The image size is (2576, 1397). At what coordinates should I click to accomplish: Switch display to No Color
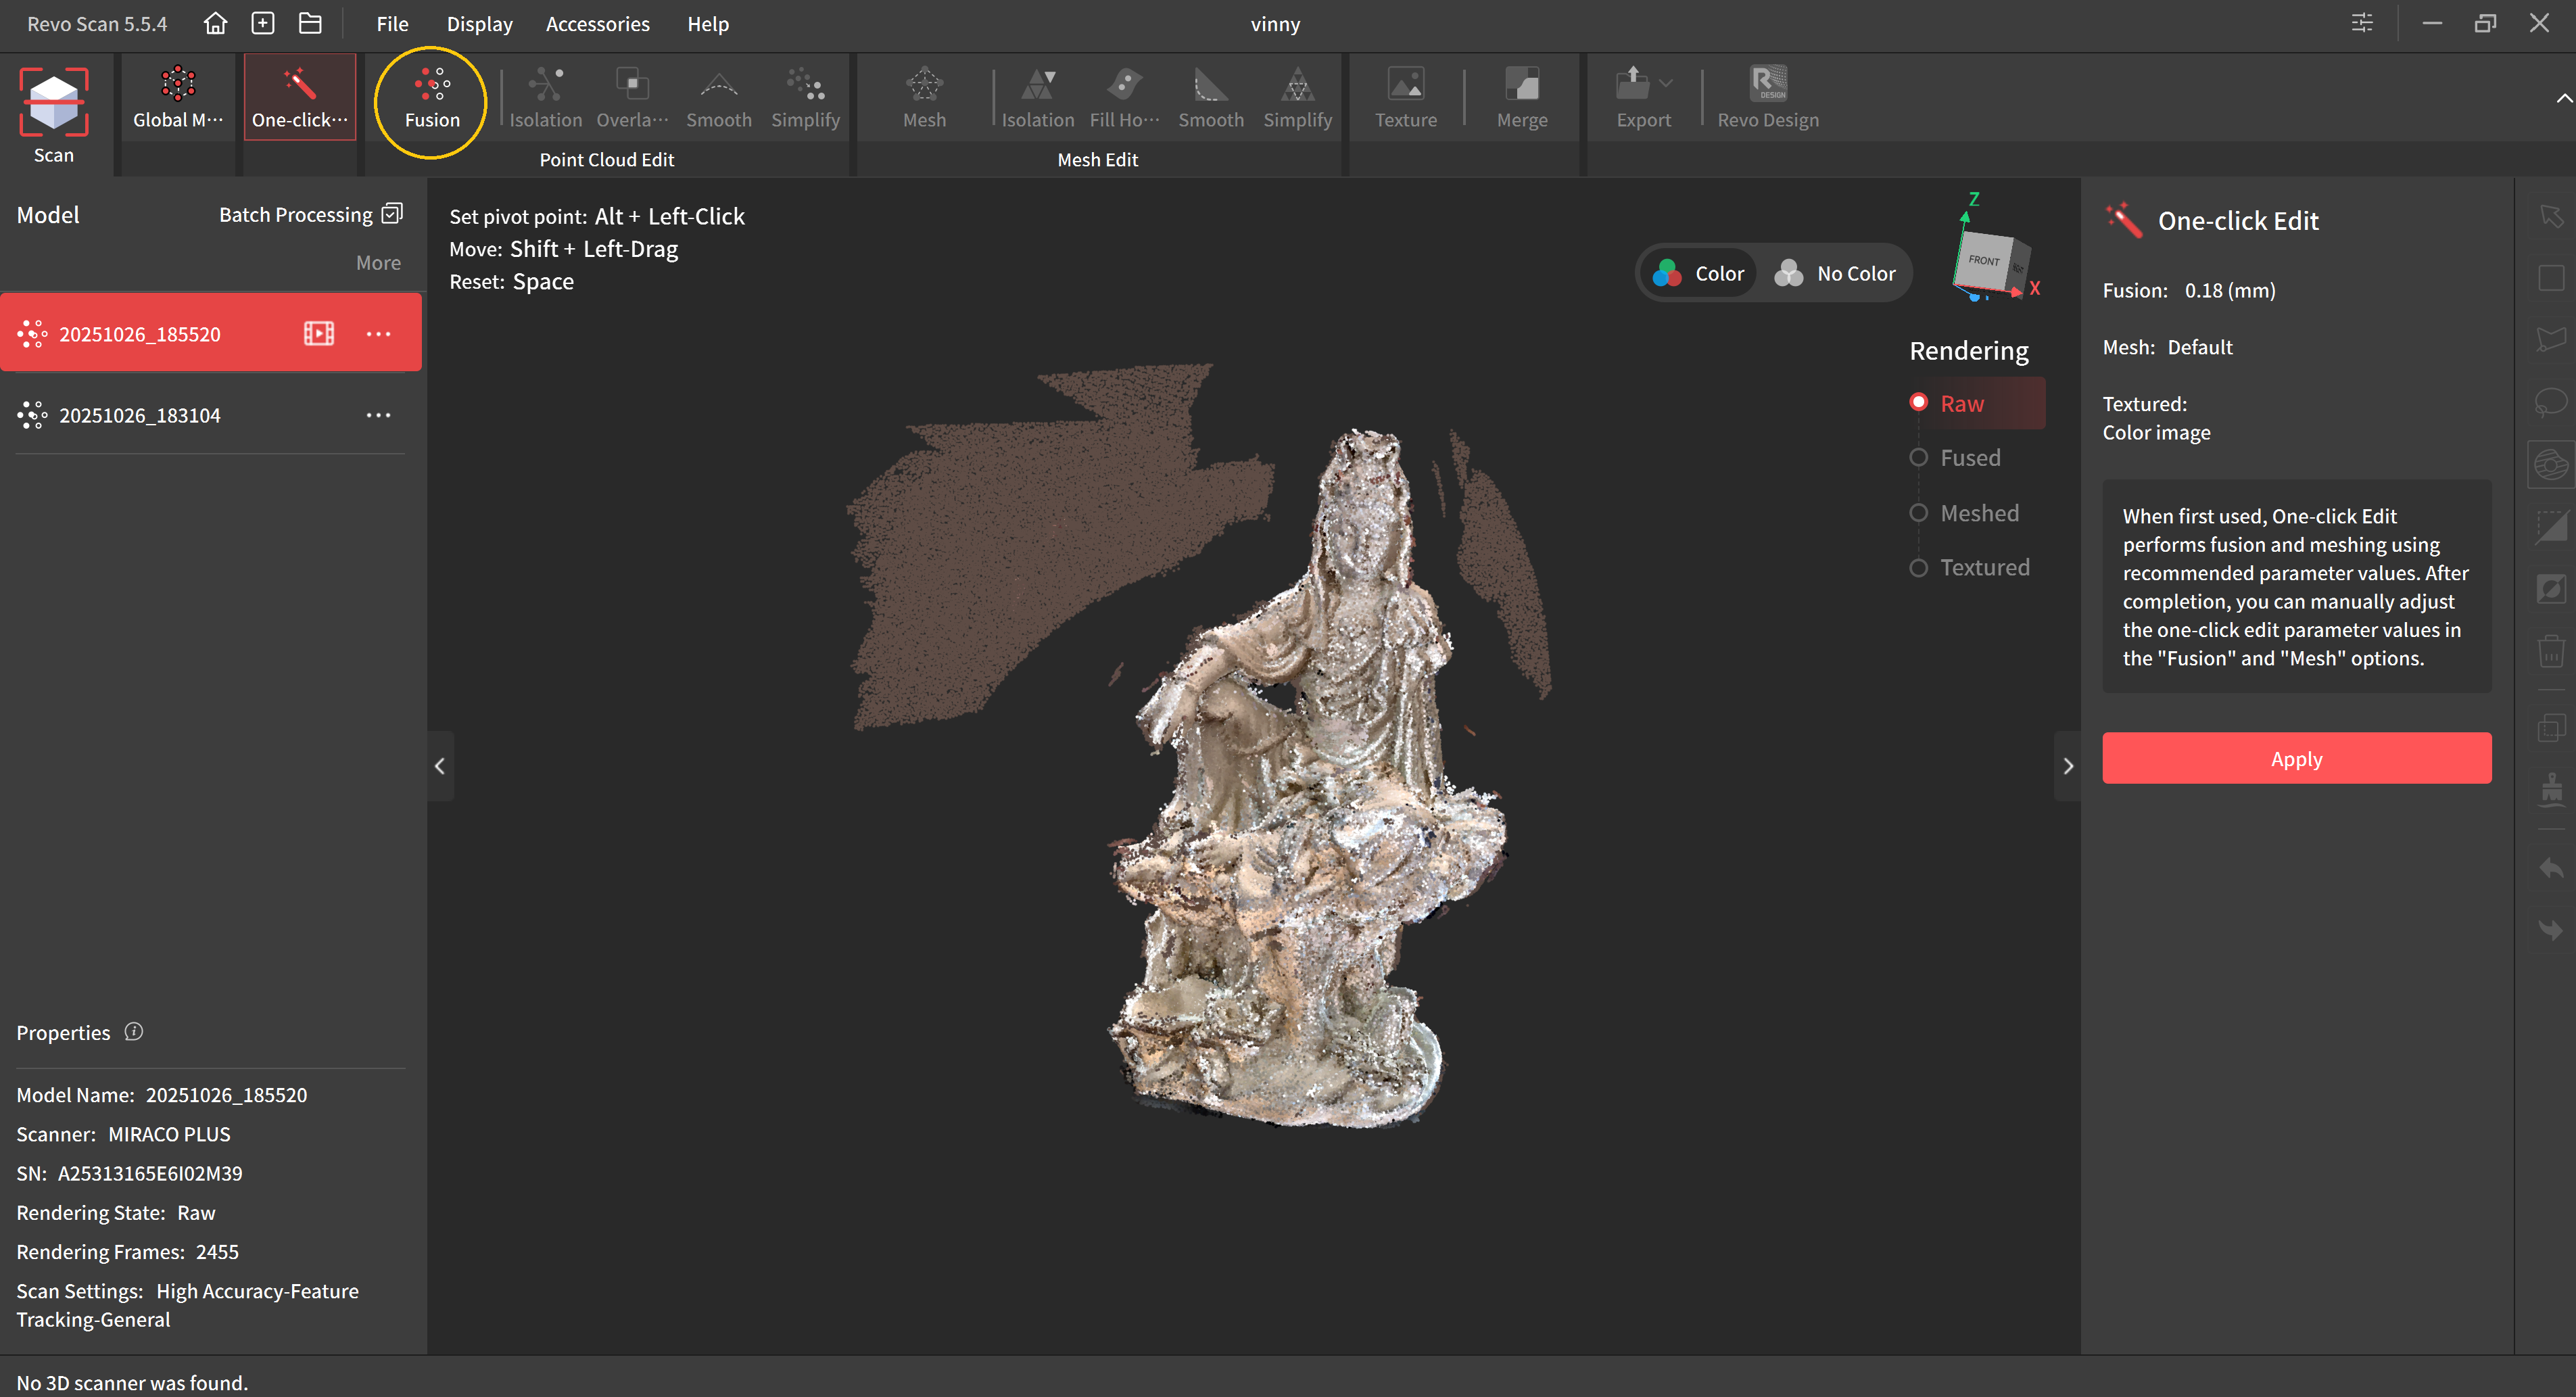pyautogui.click(x=1836, y=273)
